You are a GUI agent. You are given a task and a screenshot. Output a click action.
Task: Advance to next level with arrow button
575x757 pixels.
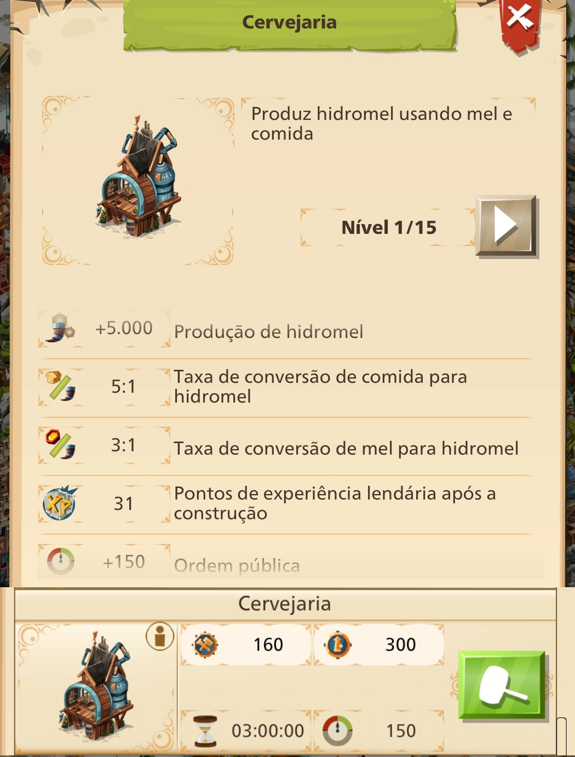507,226
